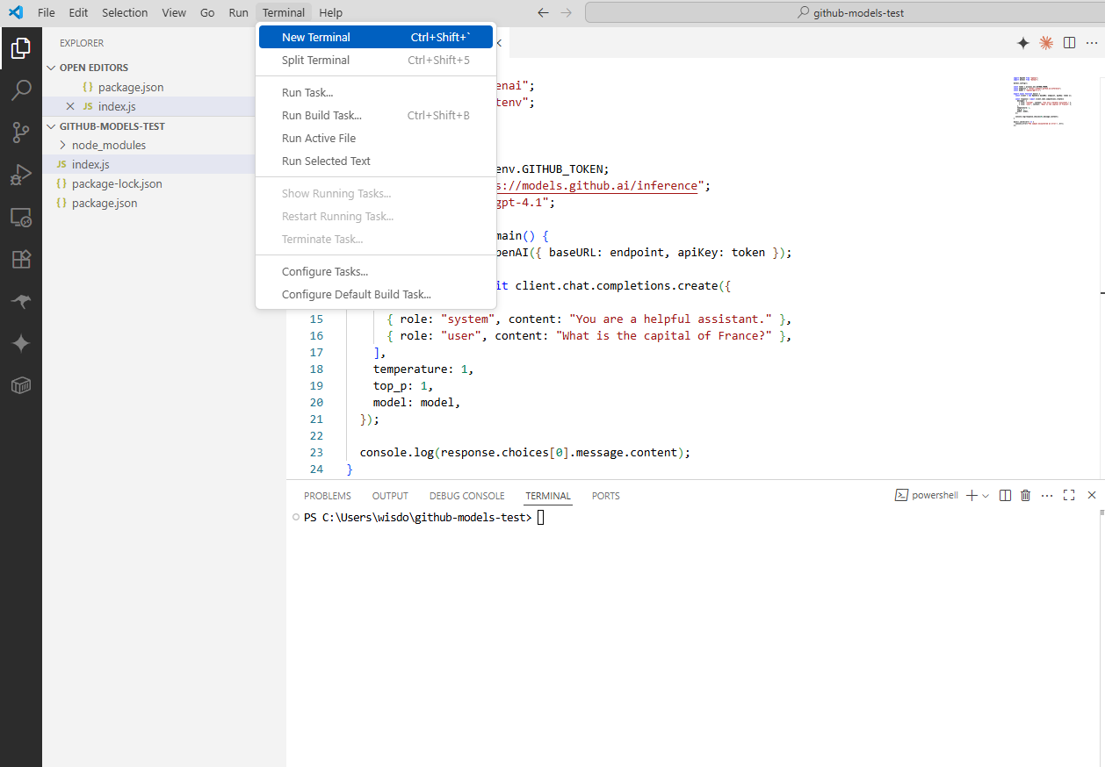Open package-lock.json in the file tree

click(117, 183)
